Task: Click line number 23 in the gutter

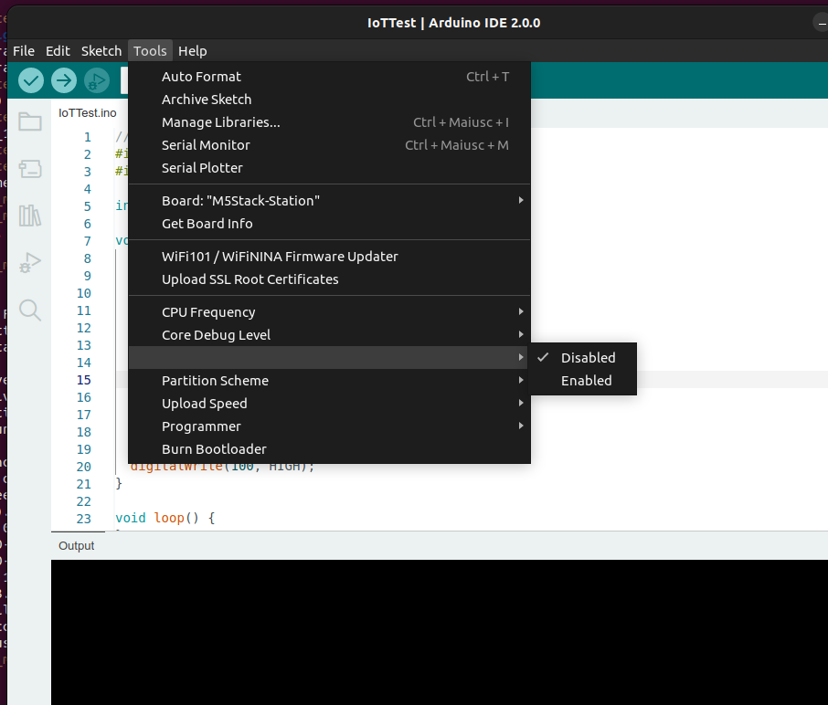Action: point(84,519)
